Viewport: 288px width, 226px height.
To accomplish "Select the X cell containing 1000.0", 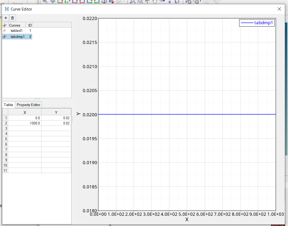I will tap(25, 123).
